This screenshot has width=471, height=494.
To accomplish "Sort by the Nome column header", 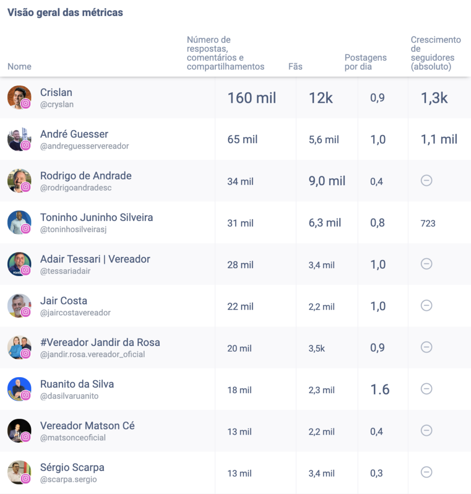I will (x=19, y=67).
